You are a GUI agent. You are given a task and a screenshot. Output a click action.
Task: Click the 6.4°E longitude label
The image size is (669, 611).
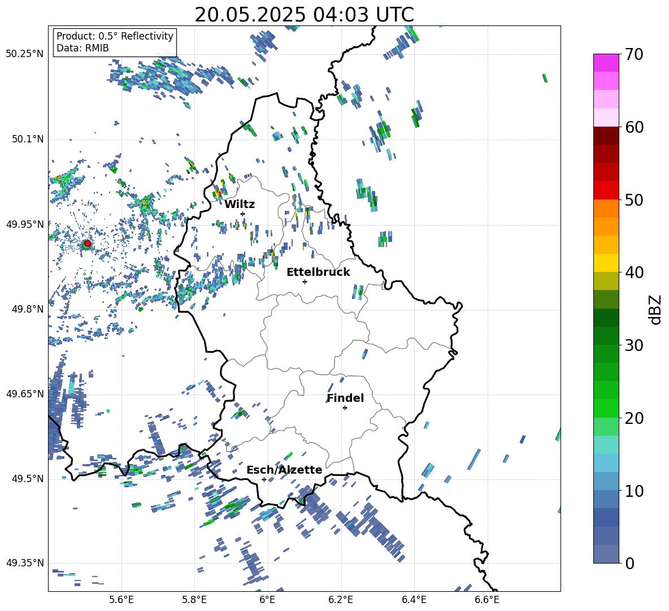pos(414,600)
